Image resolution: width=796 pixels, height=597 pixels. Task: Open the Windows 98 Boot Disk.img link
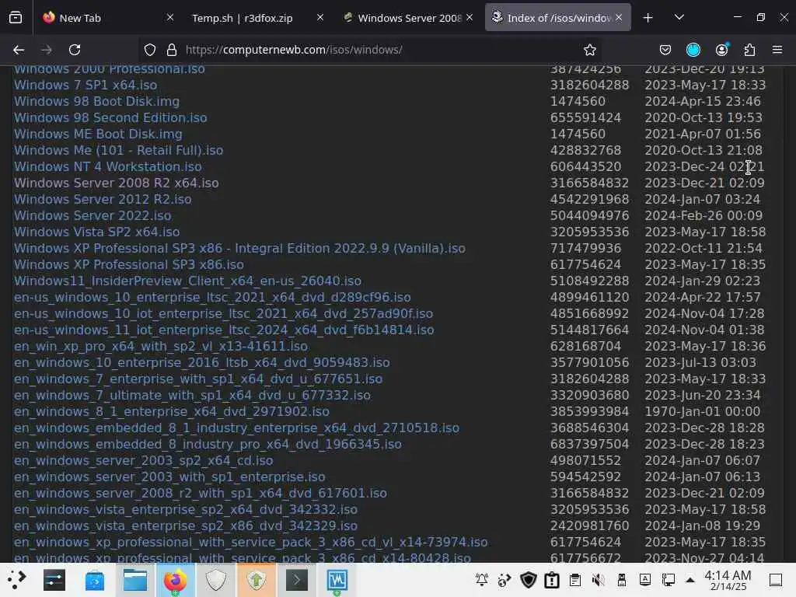(96, 101)
